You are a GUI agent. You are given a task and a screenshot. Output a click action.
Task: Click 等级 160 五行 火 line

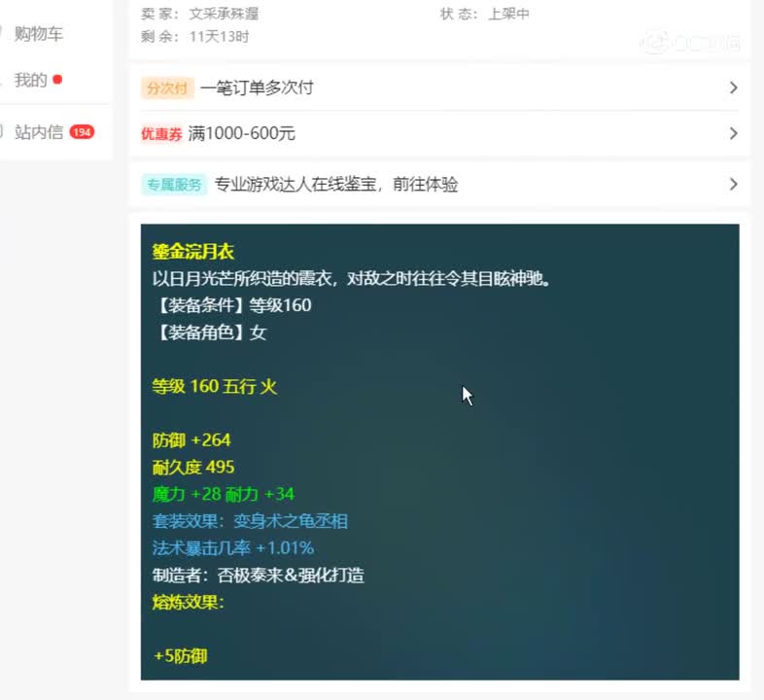[x=215, y=387]
